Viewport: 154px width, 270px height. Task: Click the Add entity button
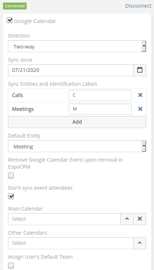[x=77, y=122]
